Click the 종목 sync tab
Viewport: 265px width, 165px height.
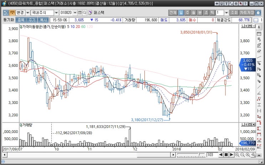[21, 20]
